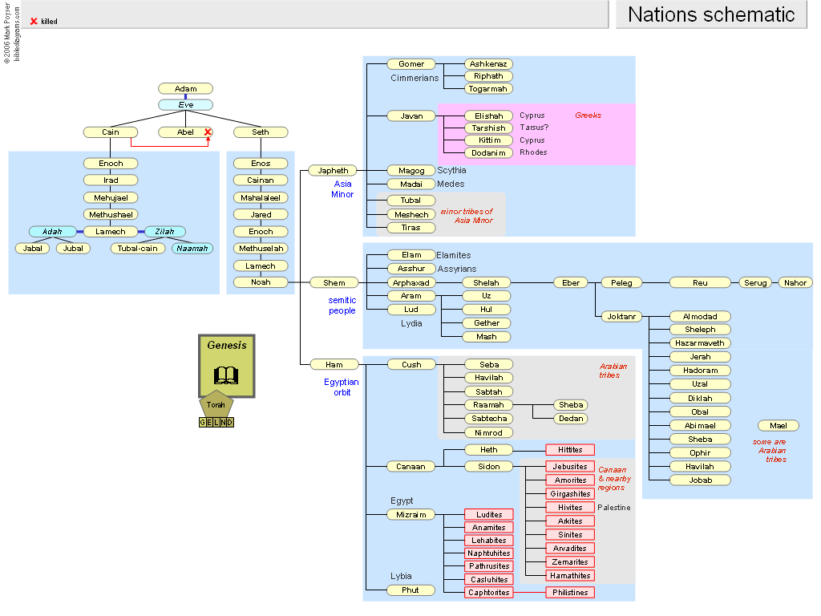Select the Eve node below Adam
This screenshot has height=616, width=821.
tap(185, 105)
